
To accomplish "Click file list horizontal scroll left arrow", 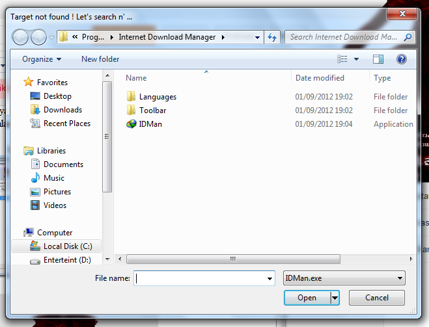I will 120,259.
